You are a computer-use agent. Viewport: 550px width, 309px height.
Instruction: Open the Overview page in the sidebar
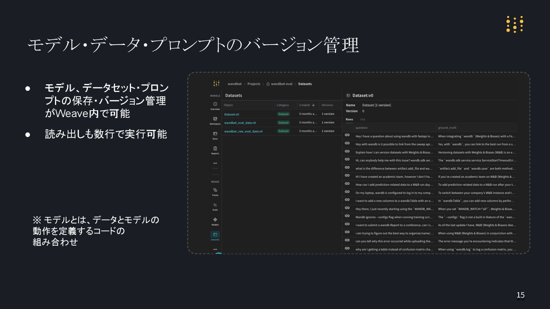tap(215, 106)
